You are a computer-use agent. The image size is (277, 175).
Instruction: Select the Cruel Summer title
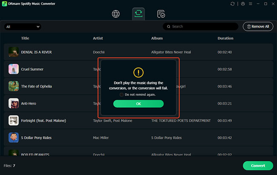32,69
